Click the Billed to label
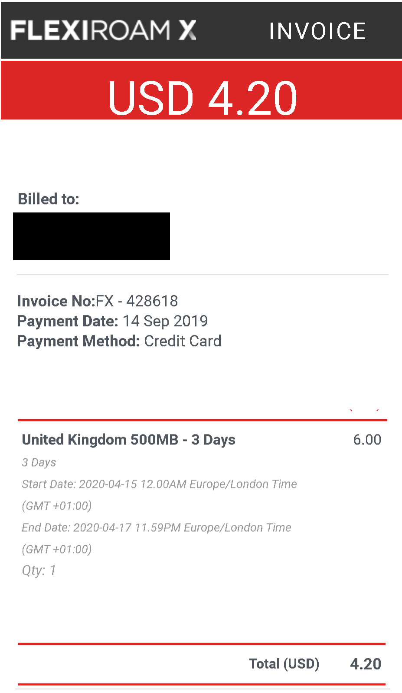This screenshot has width=402, height=693. pyautogui.click(x=49, y=199)
